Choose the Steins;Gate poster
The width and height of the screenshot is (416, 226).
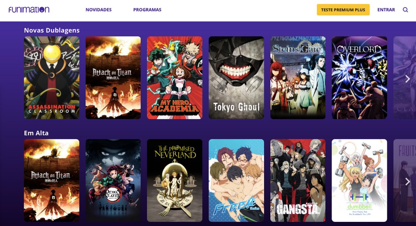298,78
